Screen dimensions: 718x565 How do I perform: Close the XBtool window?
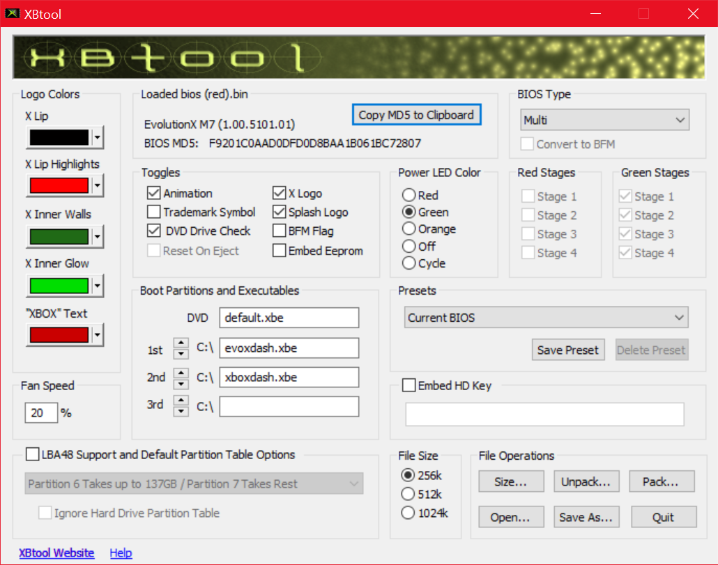coord(694,14)
